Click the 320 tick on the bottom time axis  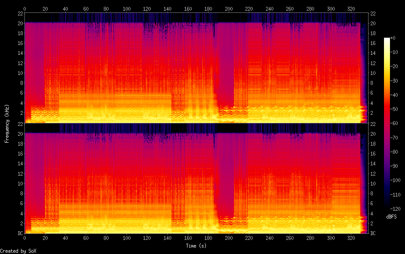pos(351,238)
